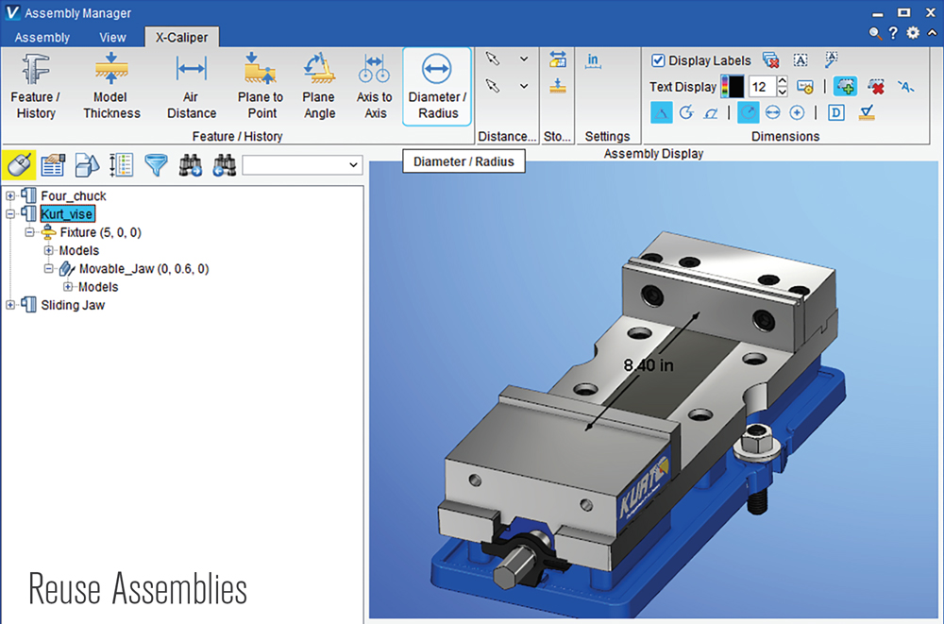Switch to the Assembly ribbon tab
This screenshot has height=624, width=944.
[42, 38]
